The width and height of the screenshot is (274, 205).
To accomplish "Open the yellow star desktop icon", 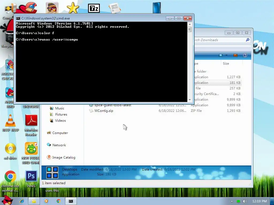I will pyautogui.click(x=73, y=8).
